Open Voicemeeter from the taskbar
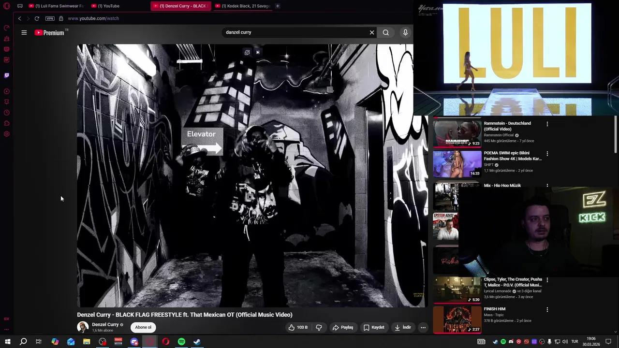 tap(118, 342)
